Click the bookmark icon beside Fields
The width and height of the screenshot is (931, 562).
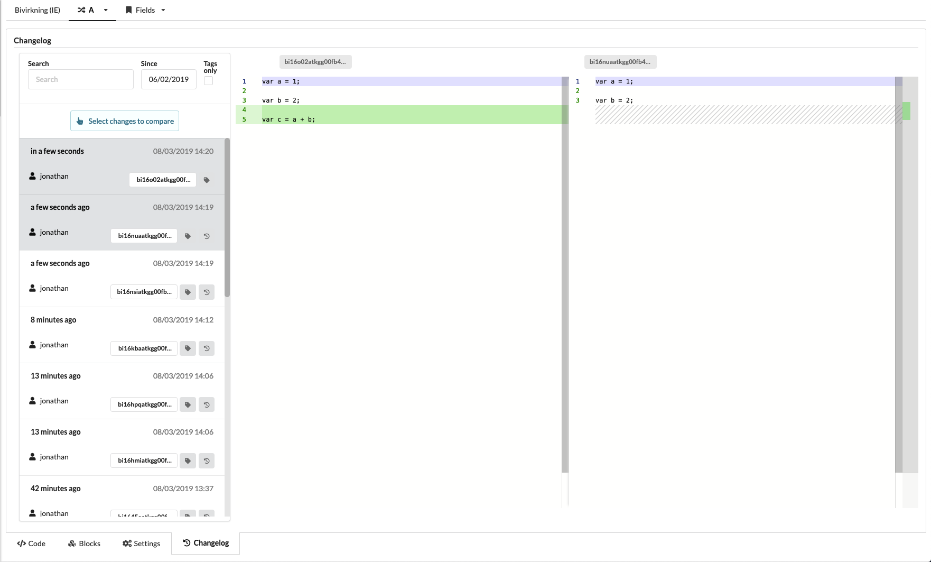(128, 10)
